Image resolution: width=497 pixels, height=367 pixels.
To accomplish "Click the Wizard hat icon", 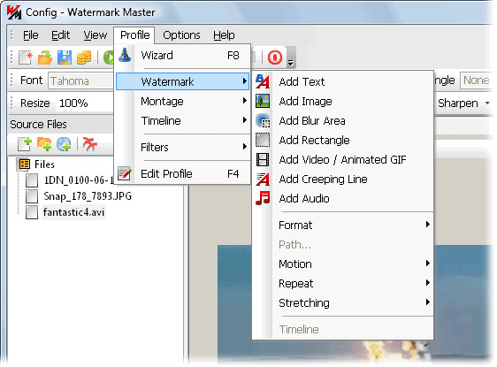I will (125, 55).
